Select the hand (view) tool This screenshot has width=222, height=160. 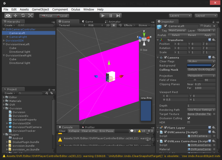(8, 16)
